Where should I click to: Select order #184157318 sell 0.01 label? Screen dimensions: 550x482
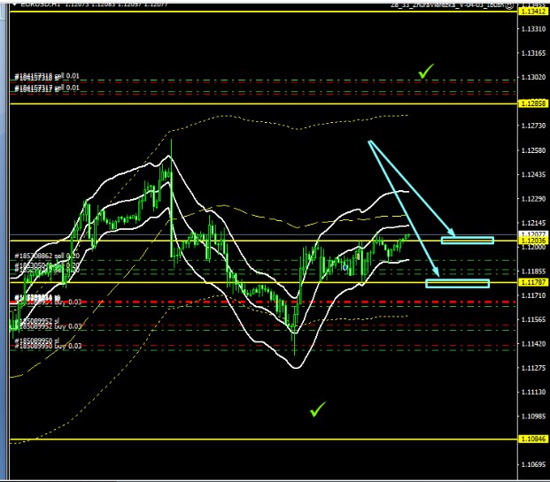[x=47, y=76]
